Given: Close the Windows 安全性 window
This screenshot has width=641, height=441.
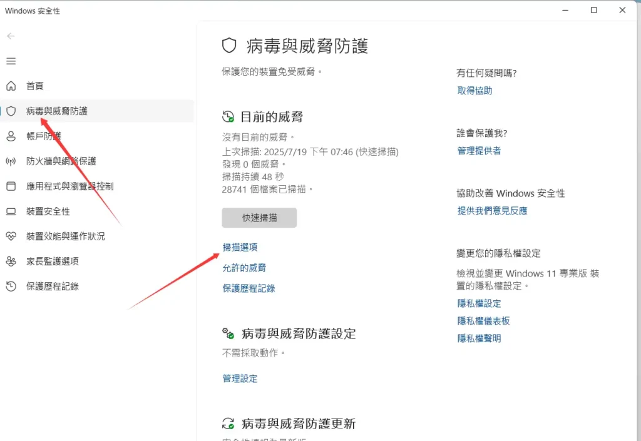Looking at the screenshot, I should pyautogui.click(x=622, y=10).
